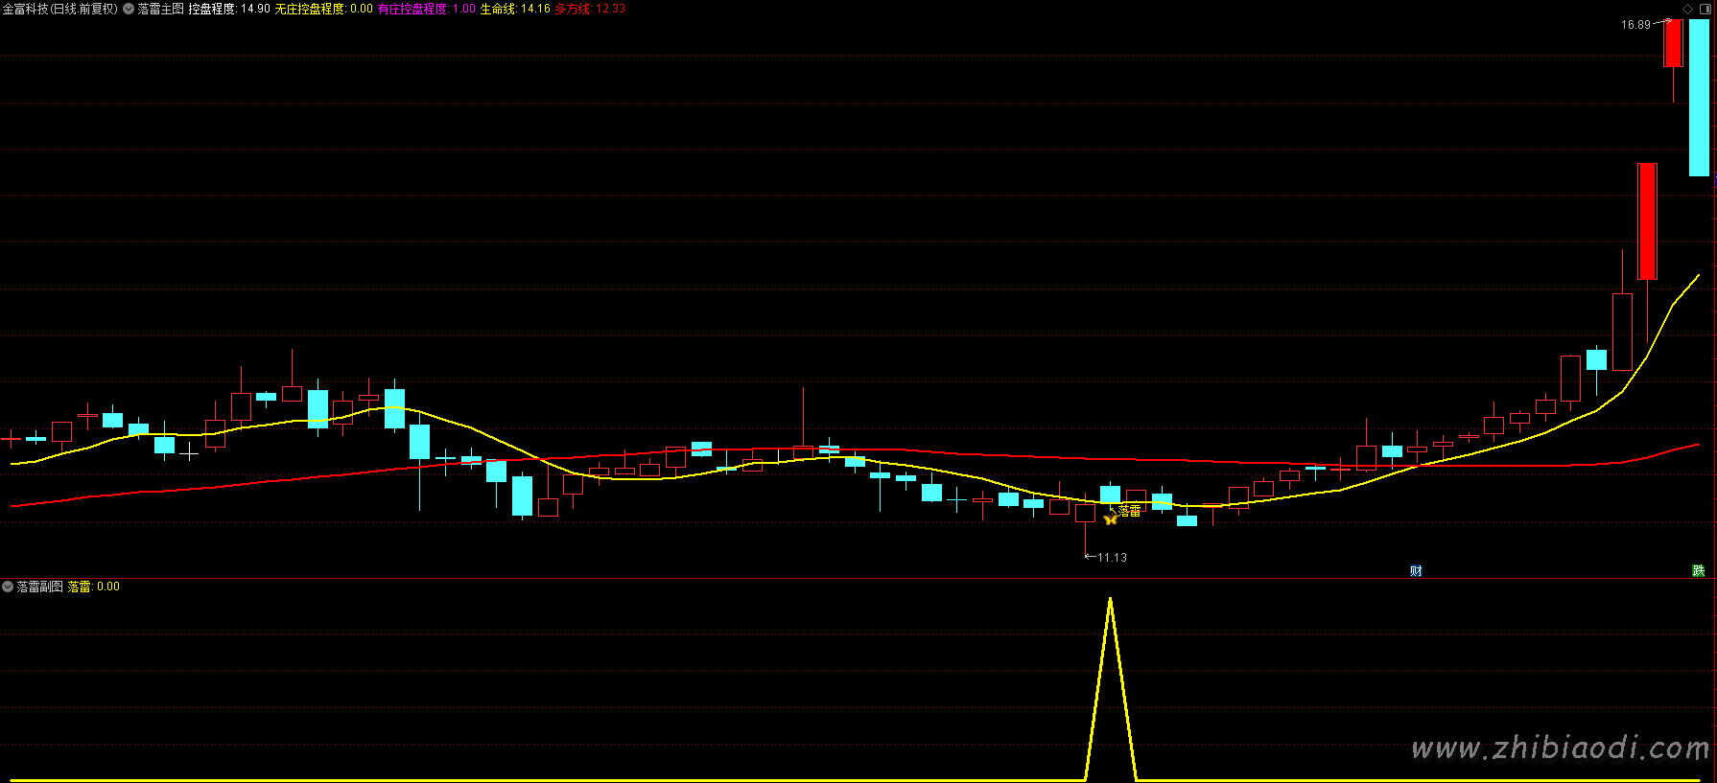
Task: Click the 控盘程度 value label
Action: 228,9
